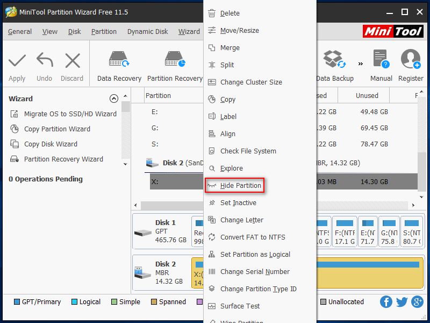Open MiniTool Twitter page

point(402,302)
